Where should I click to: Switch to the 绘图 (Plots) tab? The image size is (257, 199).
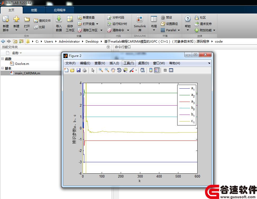coord(34,10)
